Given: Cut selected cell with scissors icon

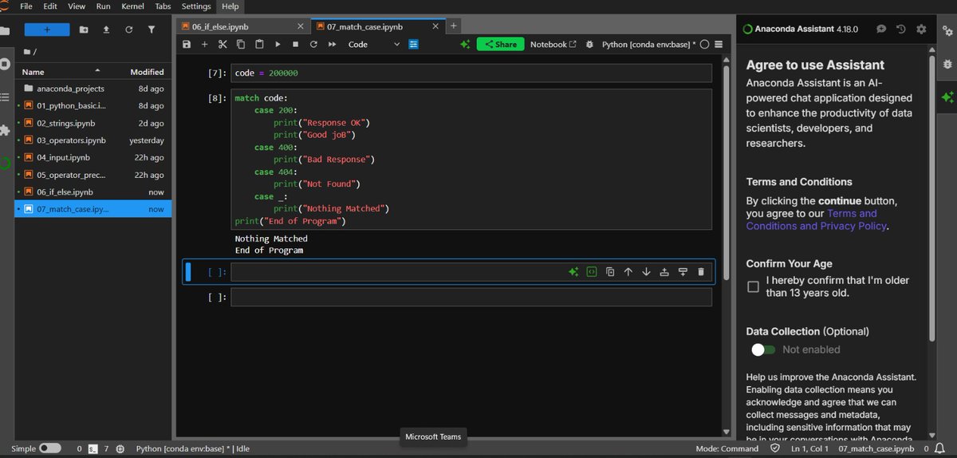Looking at the screenshot, I should tap(223, 45).
